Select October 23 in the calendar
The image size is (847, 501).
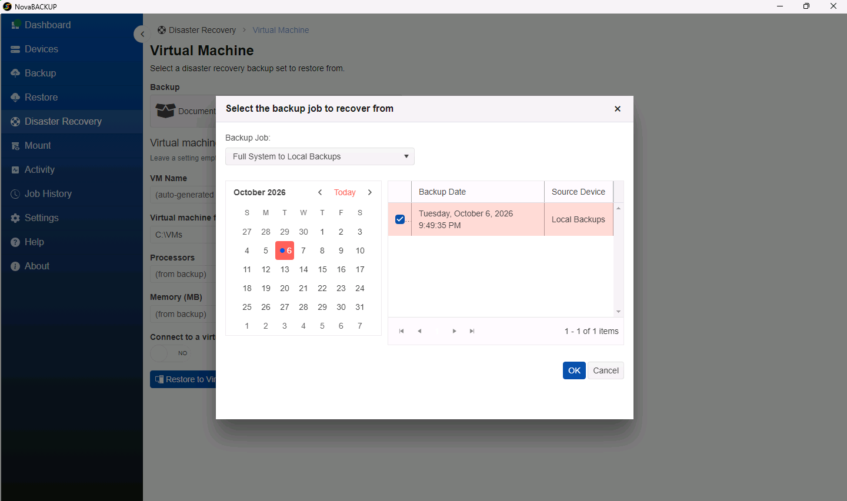(x=341, y=288)
